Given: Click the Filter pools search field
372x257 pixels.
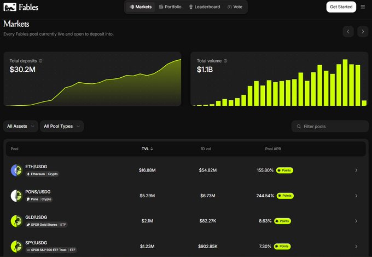Looking at the screenshot, I should (x=330, y=126).
